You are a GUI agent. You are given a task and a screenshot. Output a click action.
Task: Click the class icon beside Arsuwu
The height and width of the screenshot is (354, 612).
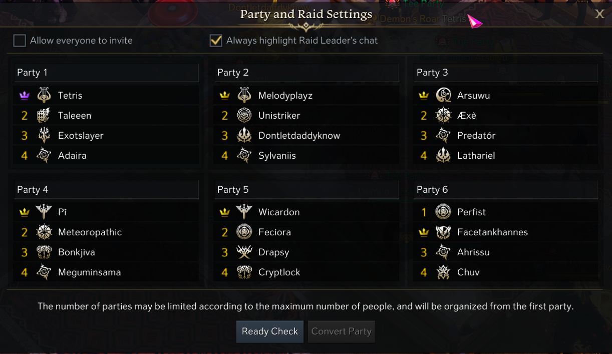coord(443,95)
